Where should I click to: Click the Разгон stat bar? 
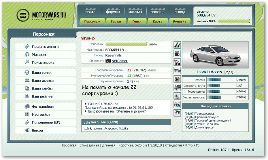(x=214, y=80)
